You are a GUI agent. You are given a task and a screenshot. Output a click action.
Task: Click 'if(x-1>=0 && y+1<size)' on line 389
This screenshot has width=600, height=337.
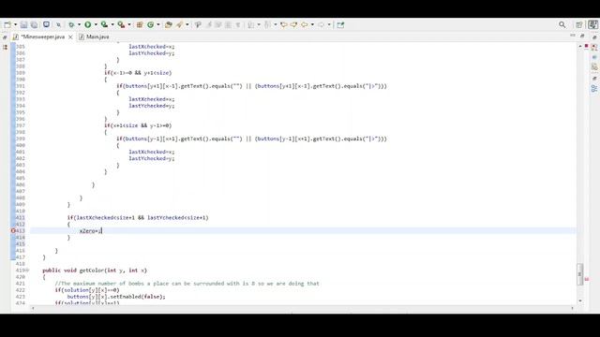(138, 73)
